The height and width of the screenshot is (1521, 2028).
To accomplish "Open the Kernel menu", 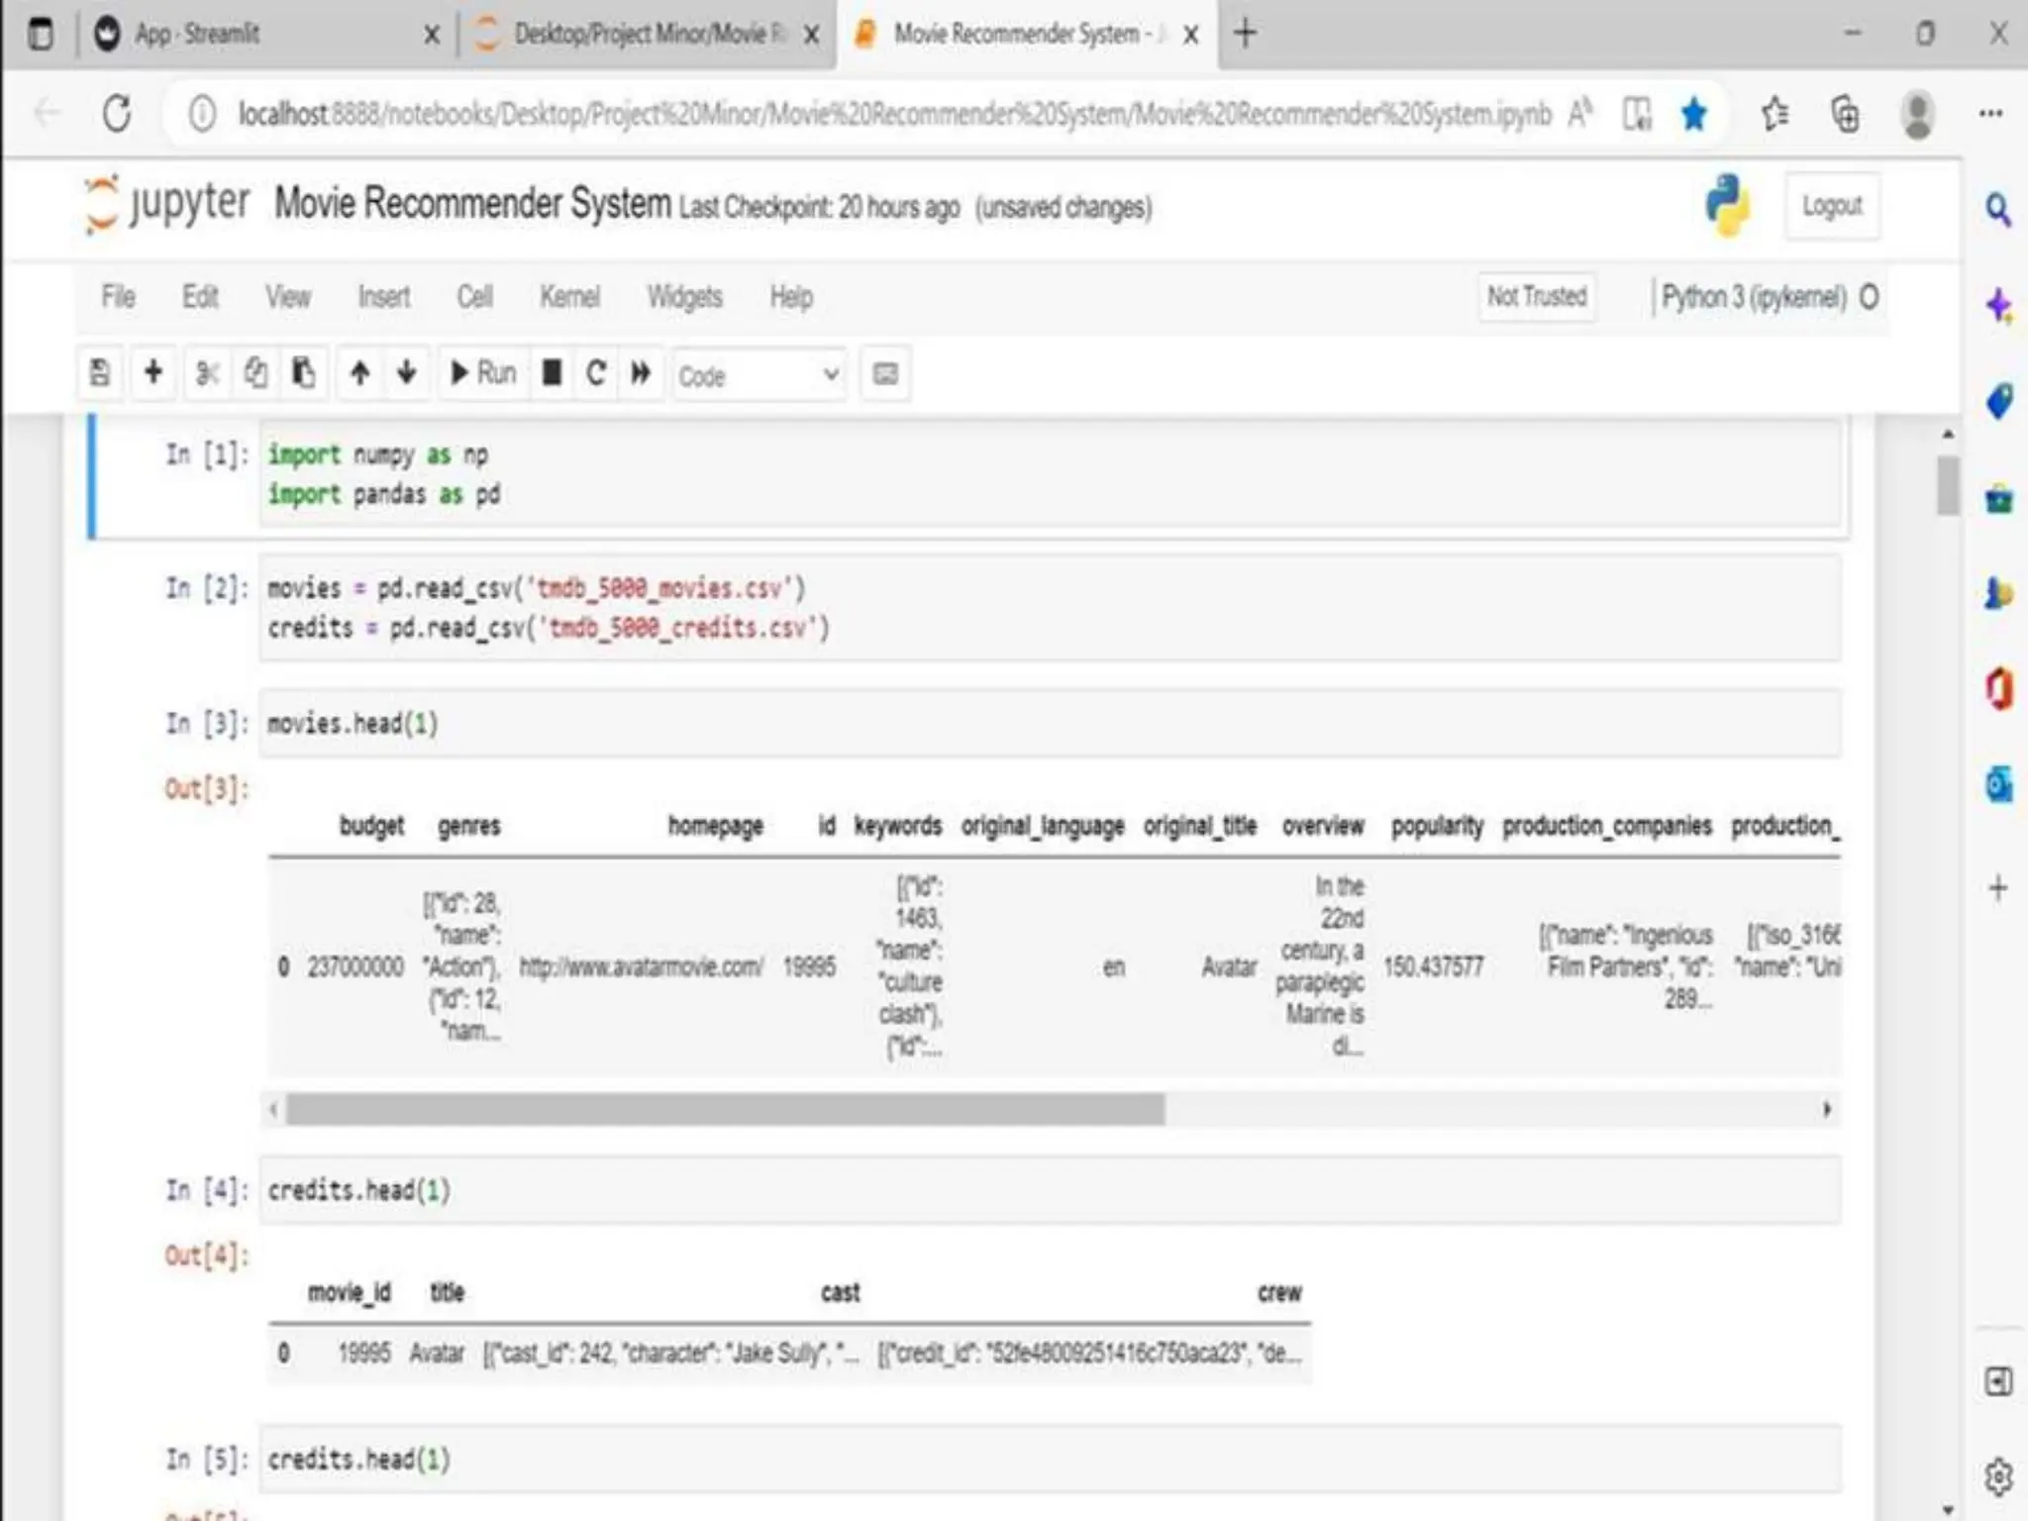I will 569,297.
